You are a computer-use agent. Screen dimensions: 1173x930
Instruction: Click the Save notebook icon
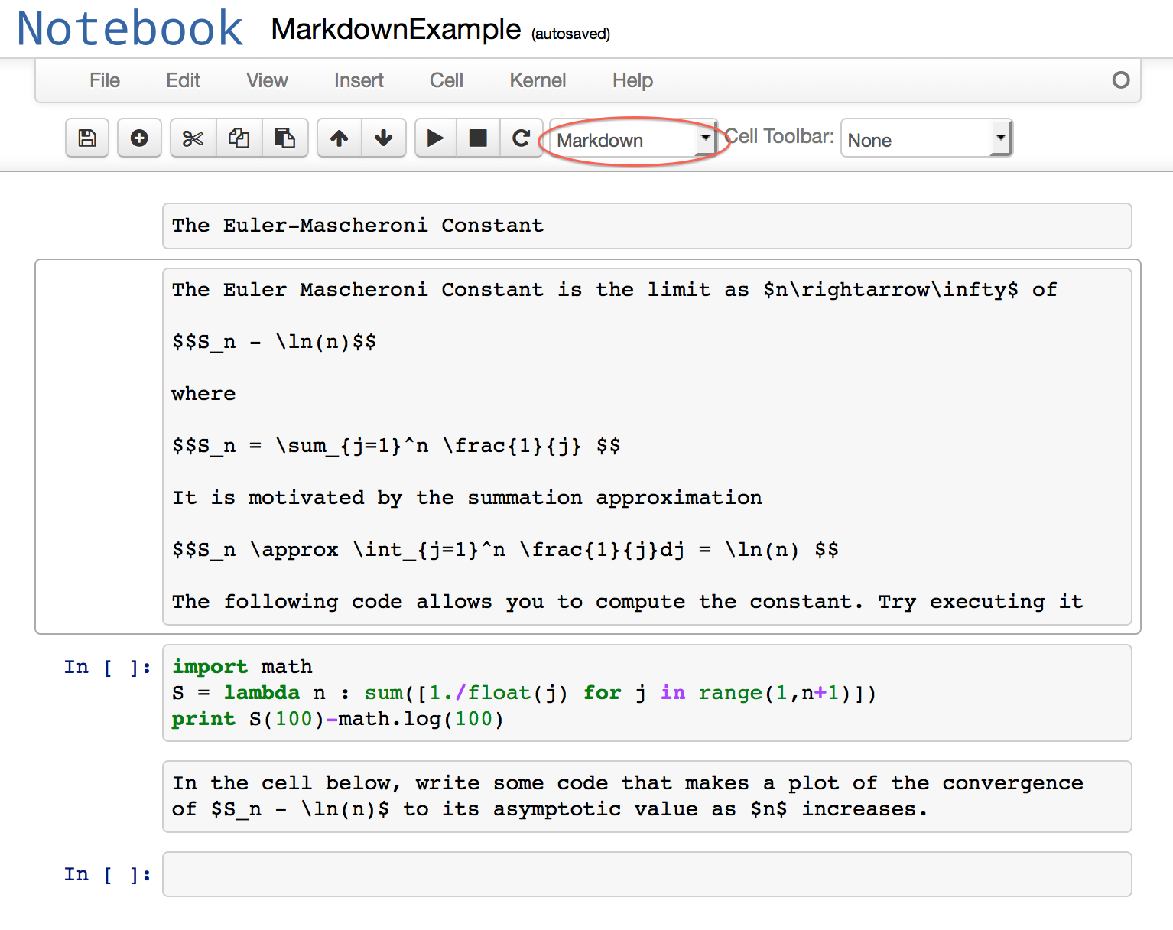(x=87, y=138)
